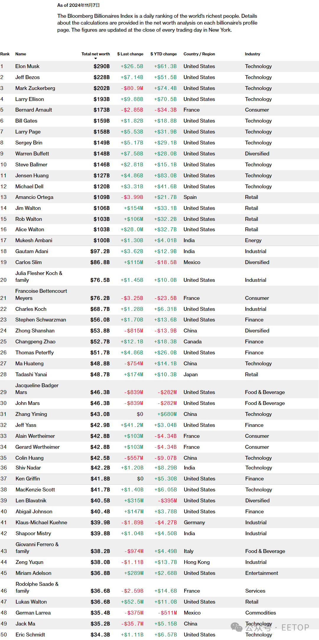Viewport: 319px width, 640px height.
Task: Open Giovanni Ferrero & family profile
Action: (37, 548)
